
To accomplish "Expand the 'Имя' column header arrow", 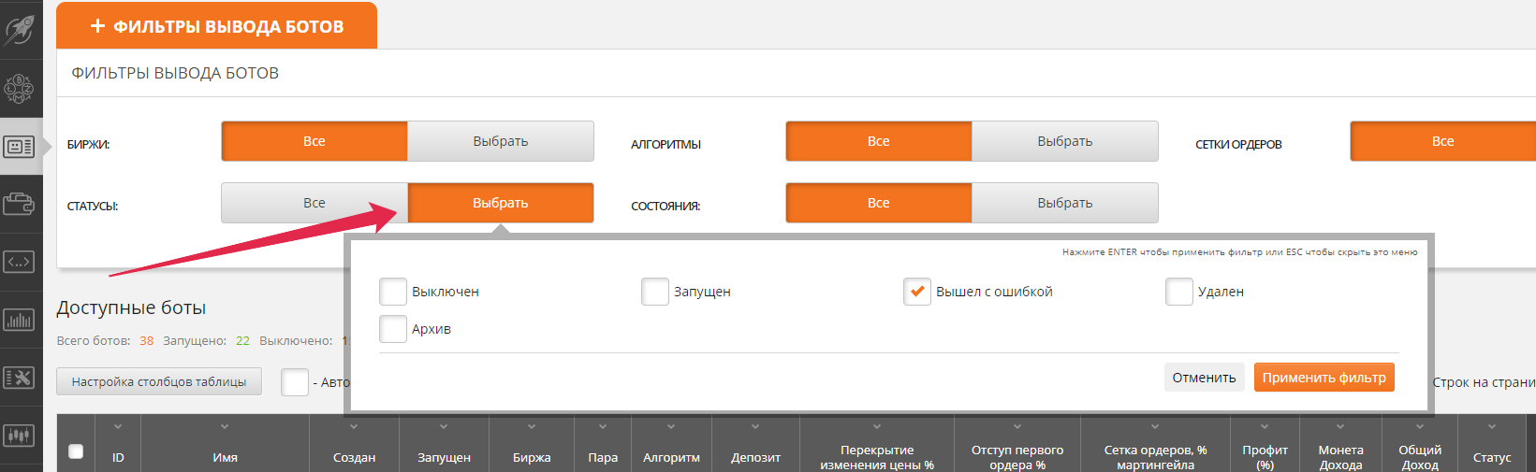I will 225,427.
